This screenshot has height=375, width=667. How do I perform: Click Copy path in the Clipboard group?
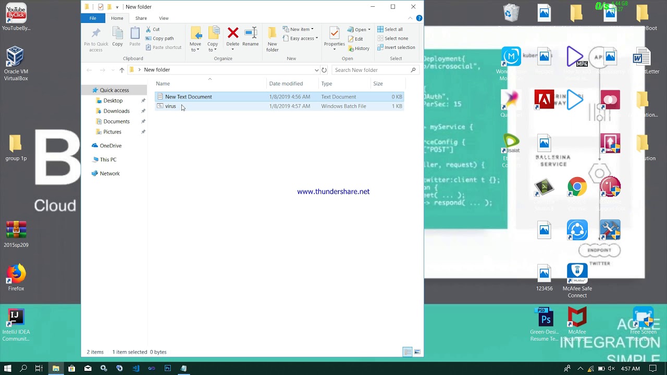159,39
